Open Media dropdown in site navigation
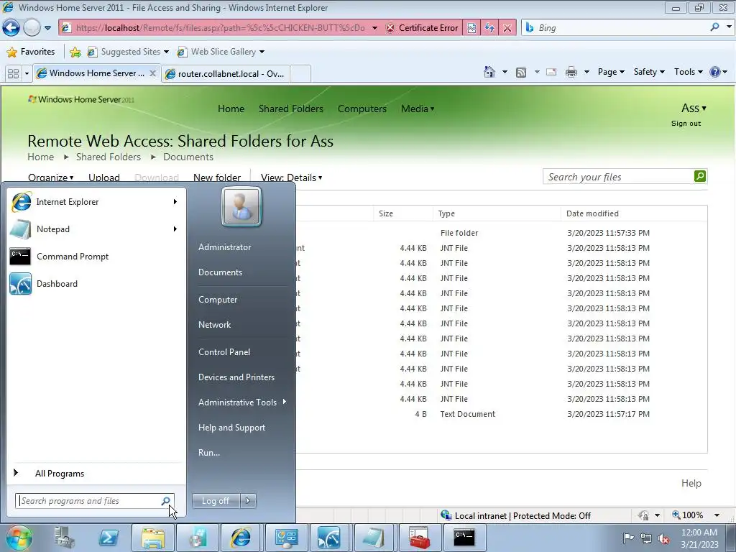The image size is (736, 552). (418, 109)
